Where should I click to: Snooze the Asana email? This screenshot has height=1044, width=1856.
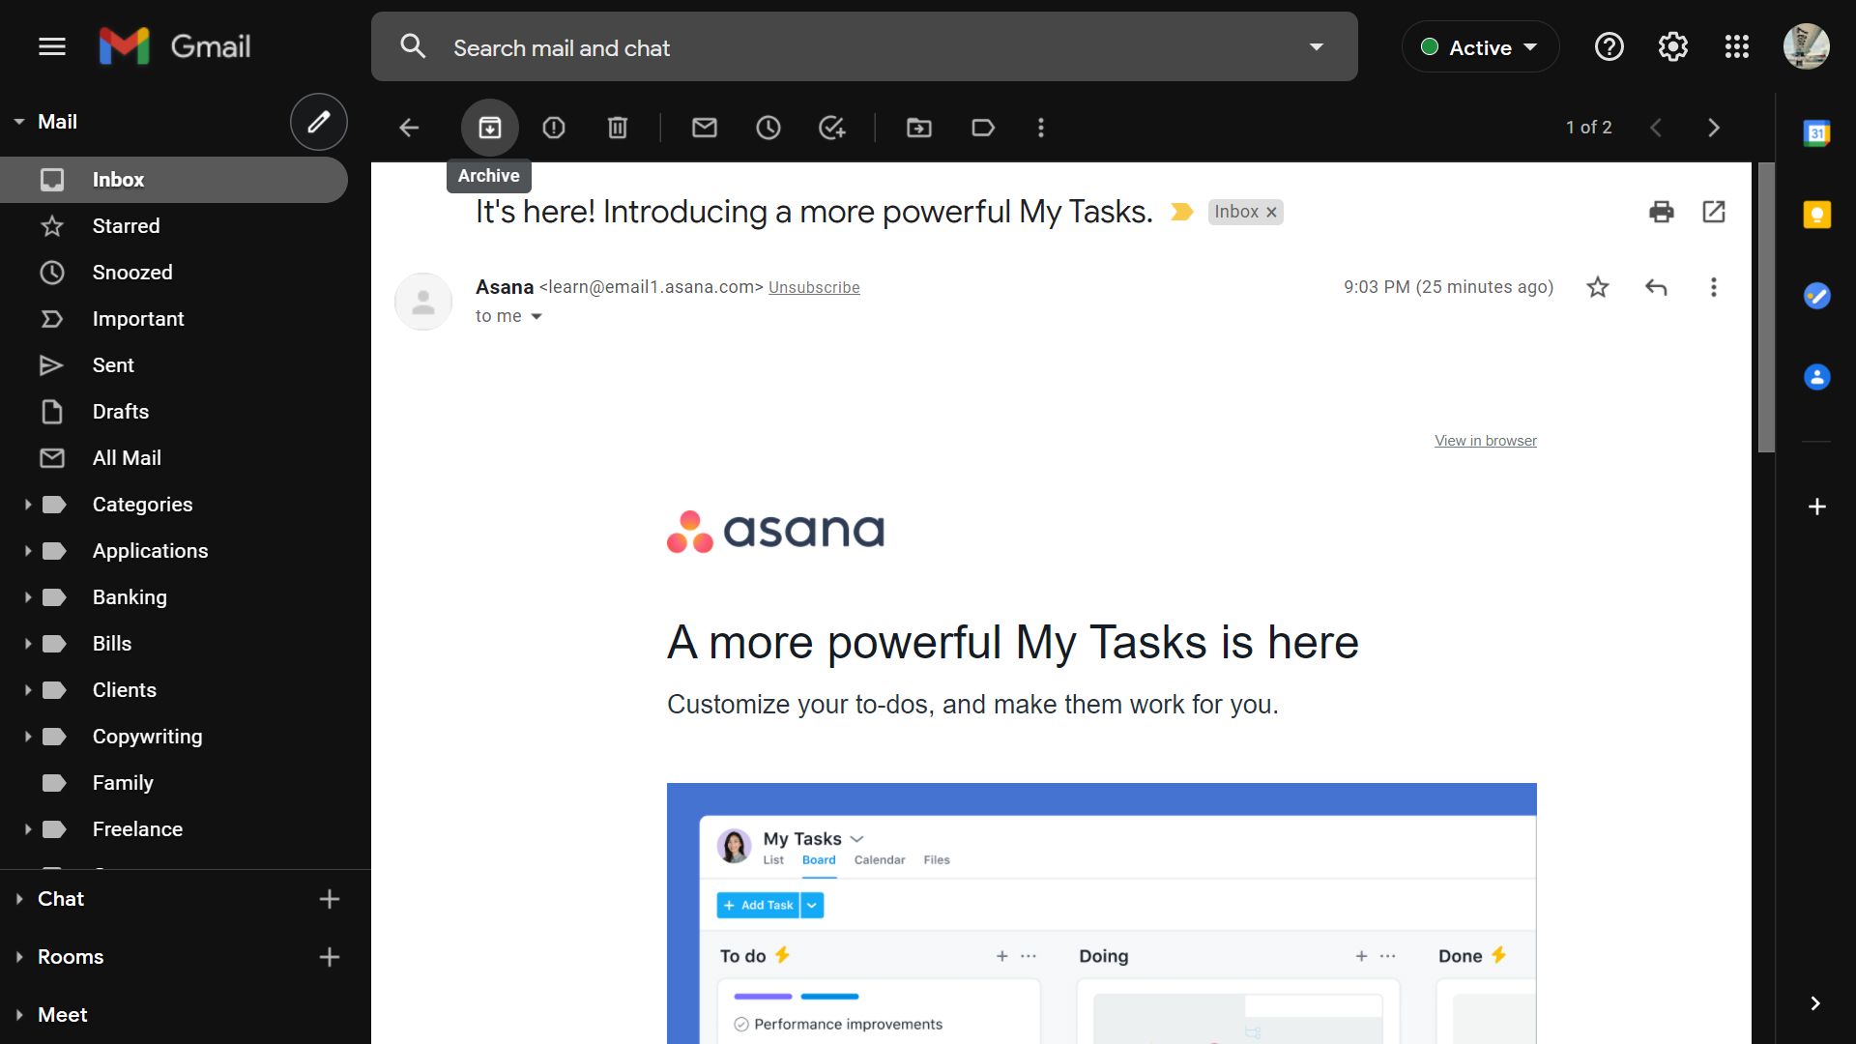tap(768, 127)
